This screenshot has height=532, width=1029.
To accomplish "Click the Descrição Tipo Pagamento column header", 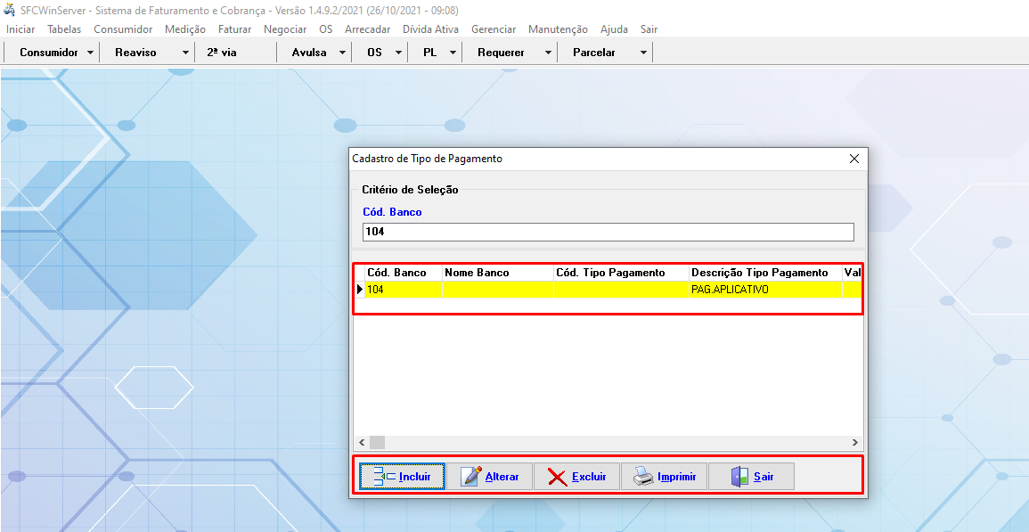I will pyautogui.click(x=759, y=273).
